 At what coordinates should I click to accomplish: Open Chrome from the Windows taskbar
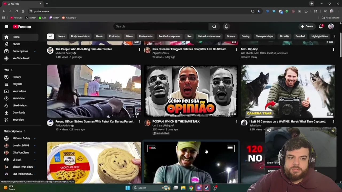191,188
